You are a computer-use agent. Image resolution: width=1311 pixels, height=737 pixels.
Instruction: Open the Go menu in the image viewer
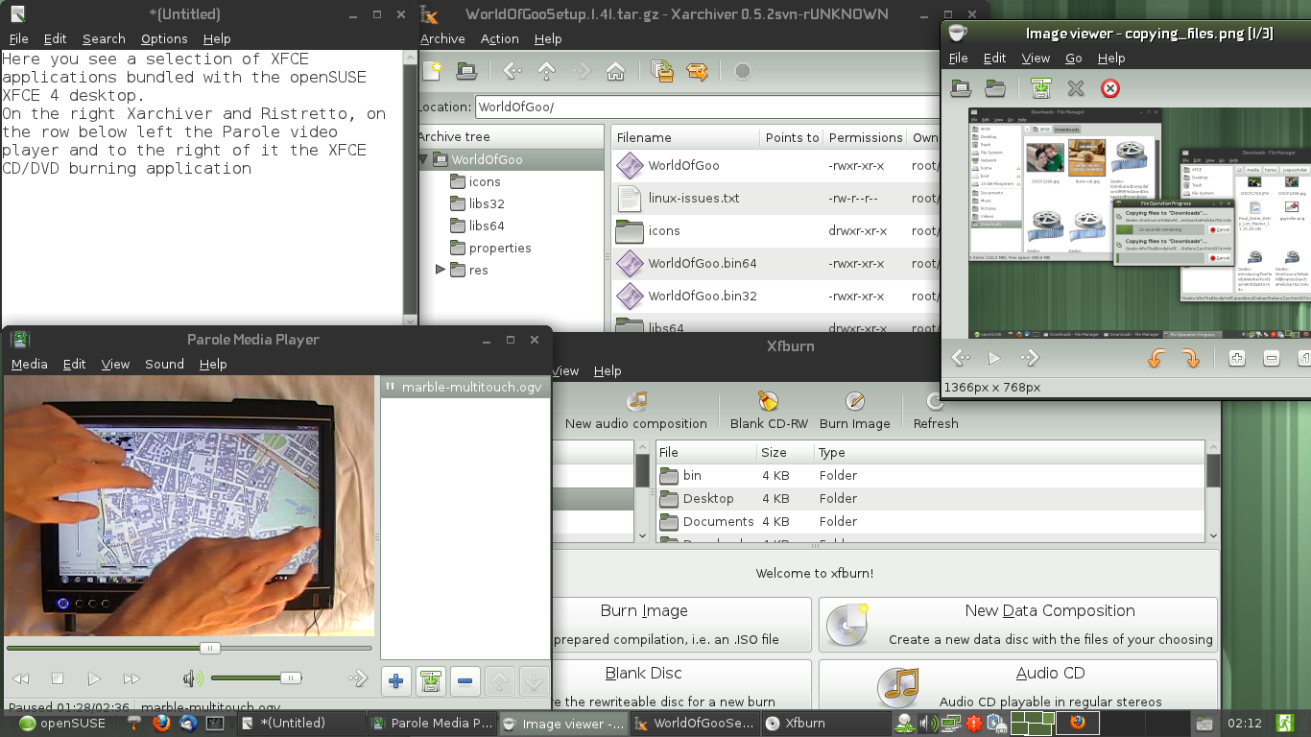(x=1073, y=58)
